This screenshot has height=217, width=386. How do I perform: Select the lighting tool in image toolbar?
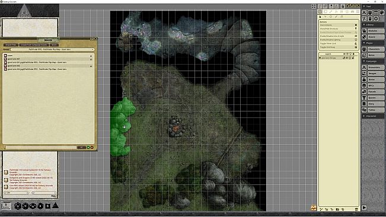pyautogui.click(x=347, y=12)
